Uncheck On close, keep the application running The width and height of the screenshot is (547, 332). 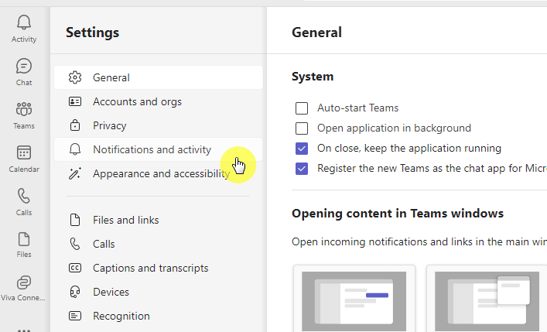(x=302, y=149)
